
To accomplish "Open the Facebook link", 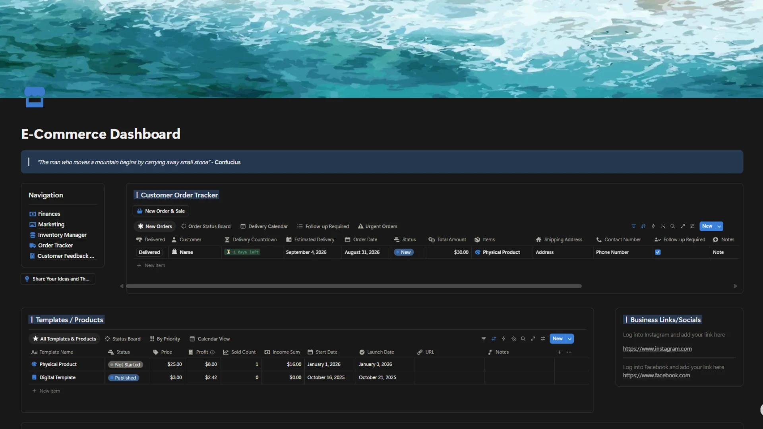I will click(656, 375).
